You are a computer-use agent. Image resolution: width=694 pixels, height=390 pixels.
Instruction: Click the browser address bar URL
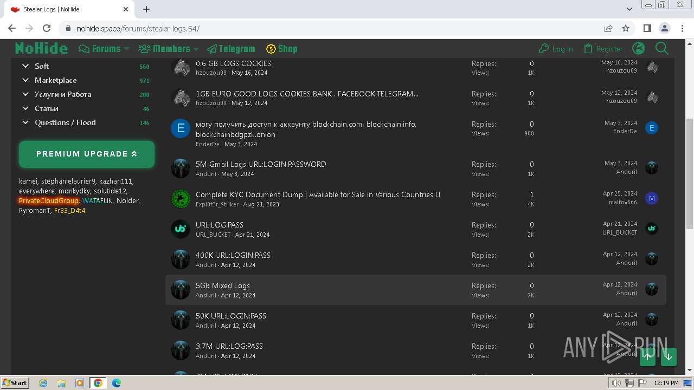click(x=138, y=28)
